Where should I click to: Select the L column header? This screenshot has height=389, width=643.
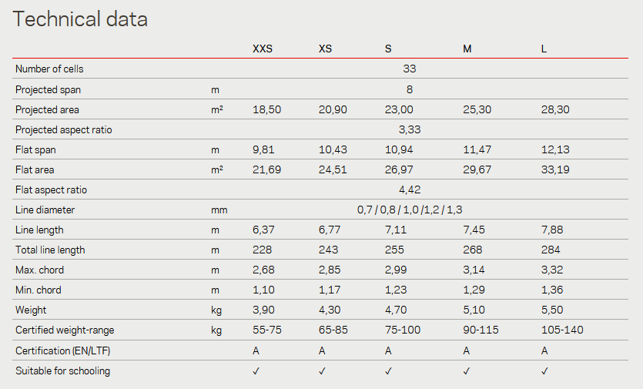[544, 49]
